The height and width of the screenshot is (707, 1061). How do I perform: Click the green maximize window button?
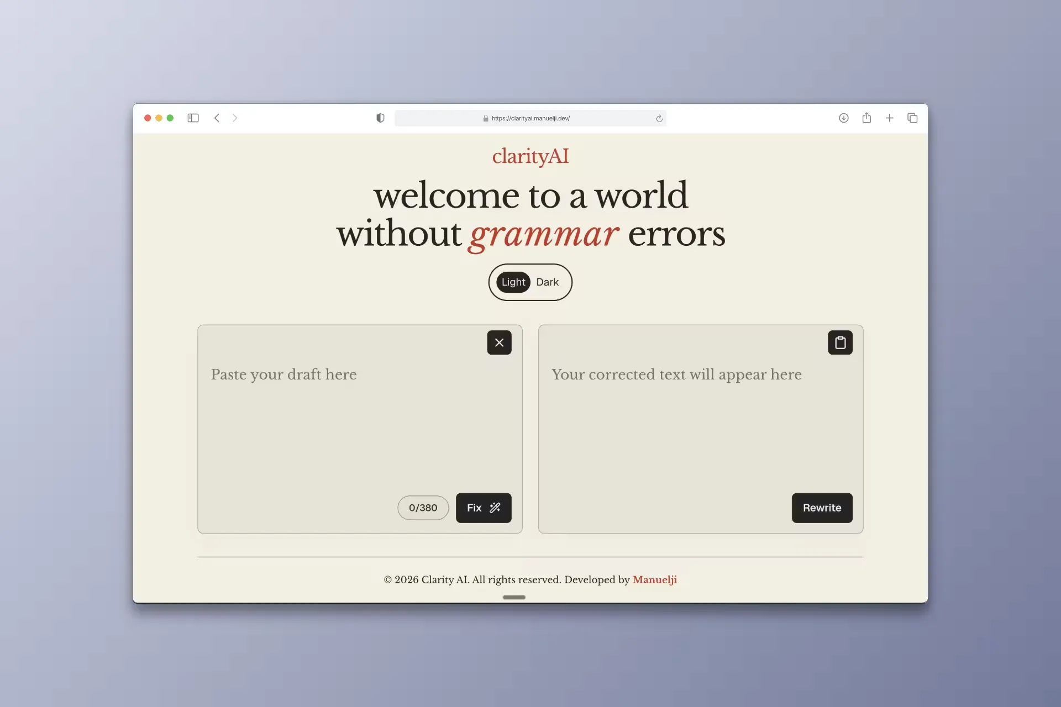(170, 118)
